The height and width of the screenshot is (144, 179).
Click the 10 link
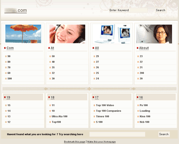coord(53,111)
